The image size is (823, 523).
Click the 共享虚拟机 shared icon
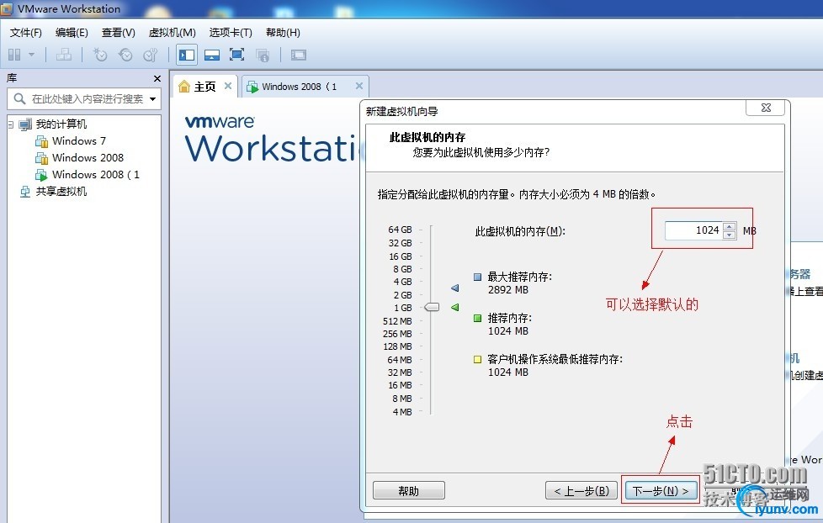25,192
